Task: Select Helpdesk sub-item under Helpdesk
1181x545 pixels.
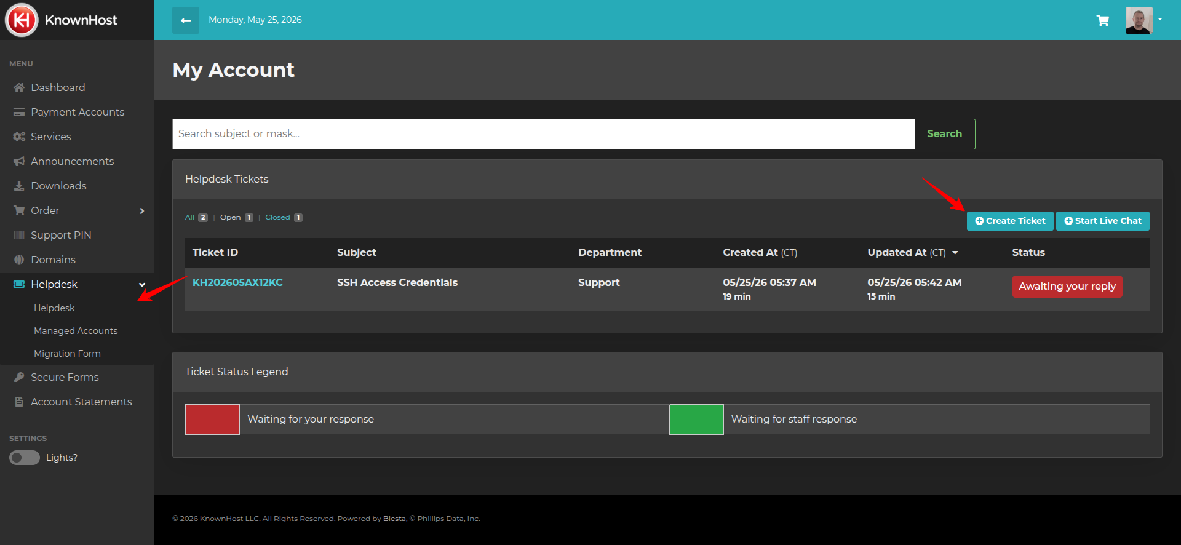Action: pyautogui.click(x=54, y=308)
